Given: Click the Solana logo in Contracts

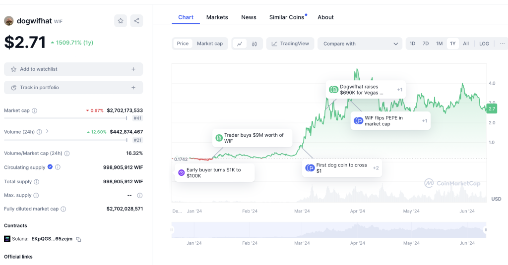Looking at the screenshot, I should click(x=7, y=239).
